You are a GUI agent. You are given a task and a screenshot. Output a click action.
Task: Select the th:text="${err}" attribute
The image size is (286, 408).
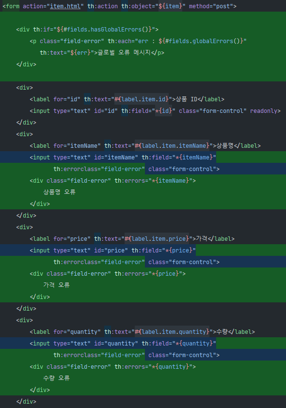(67, 52)
